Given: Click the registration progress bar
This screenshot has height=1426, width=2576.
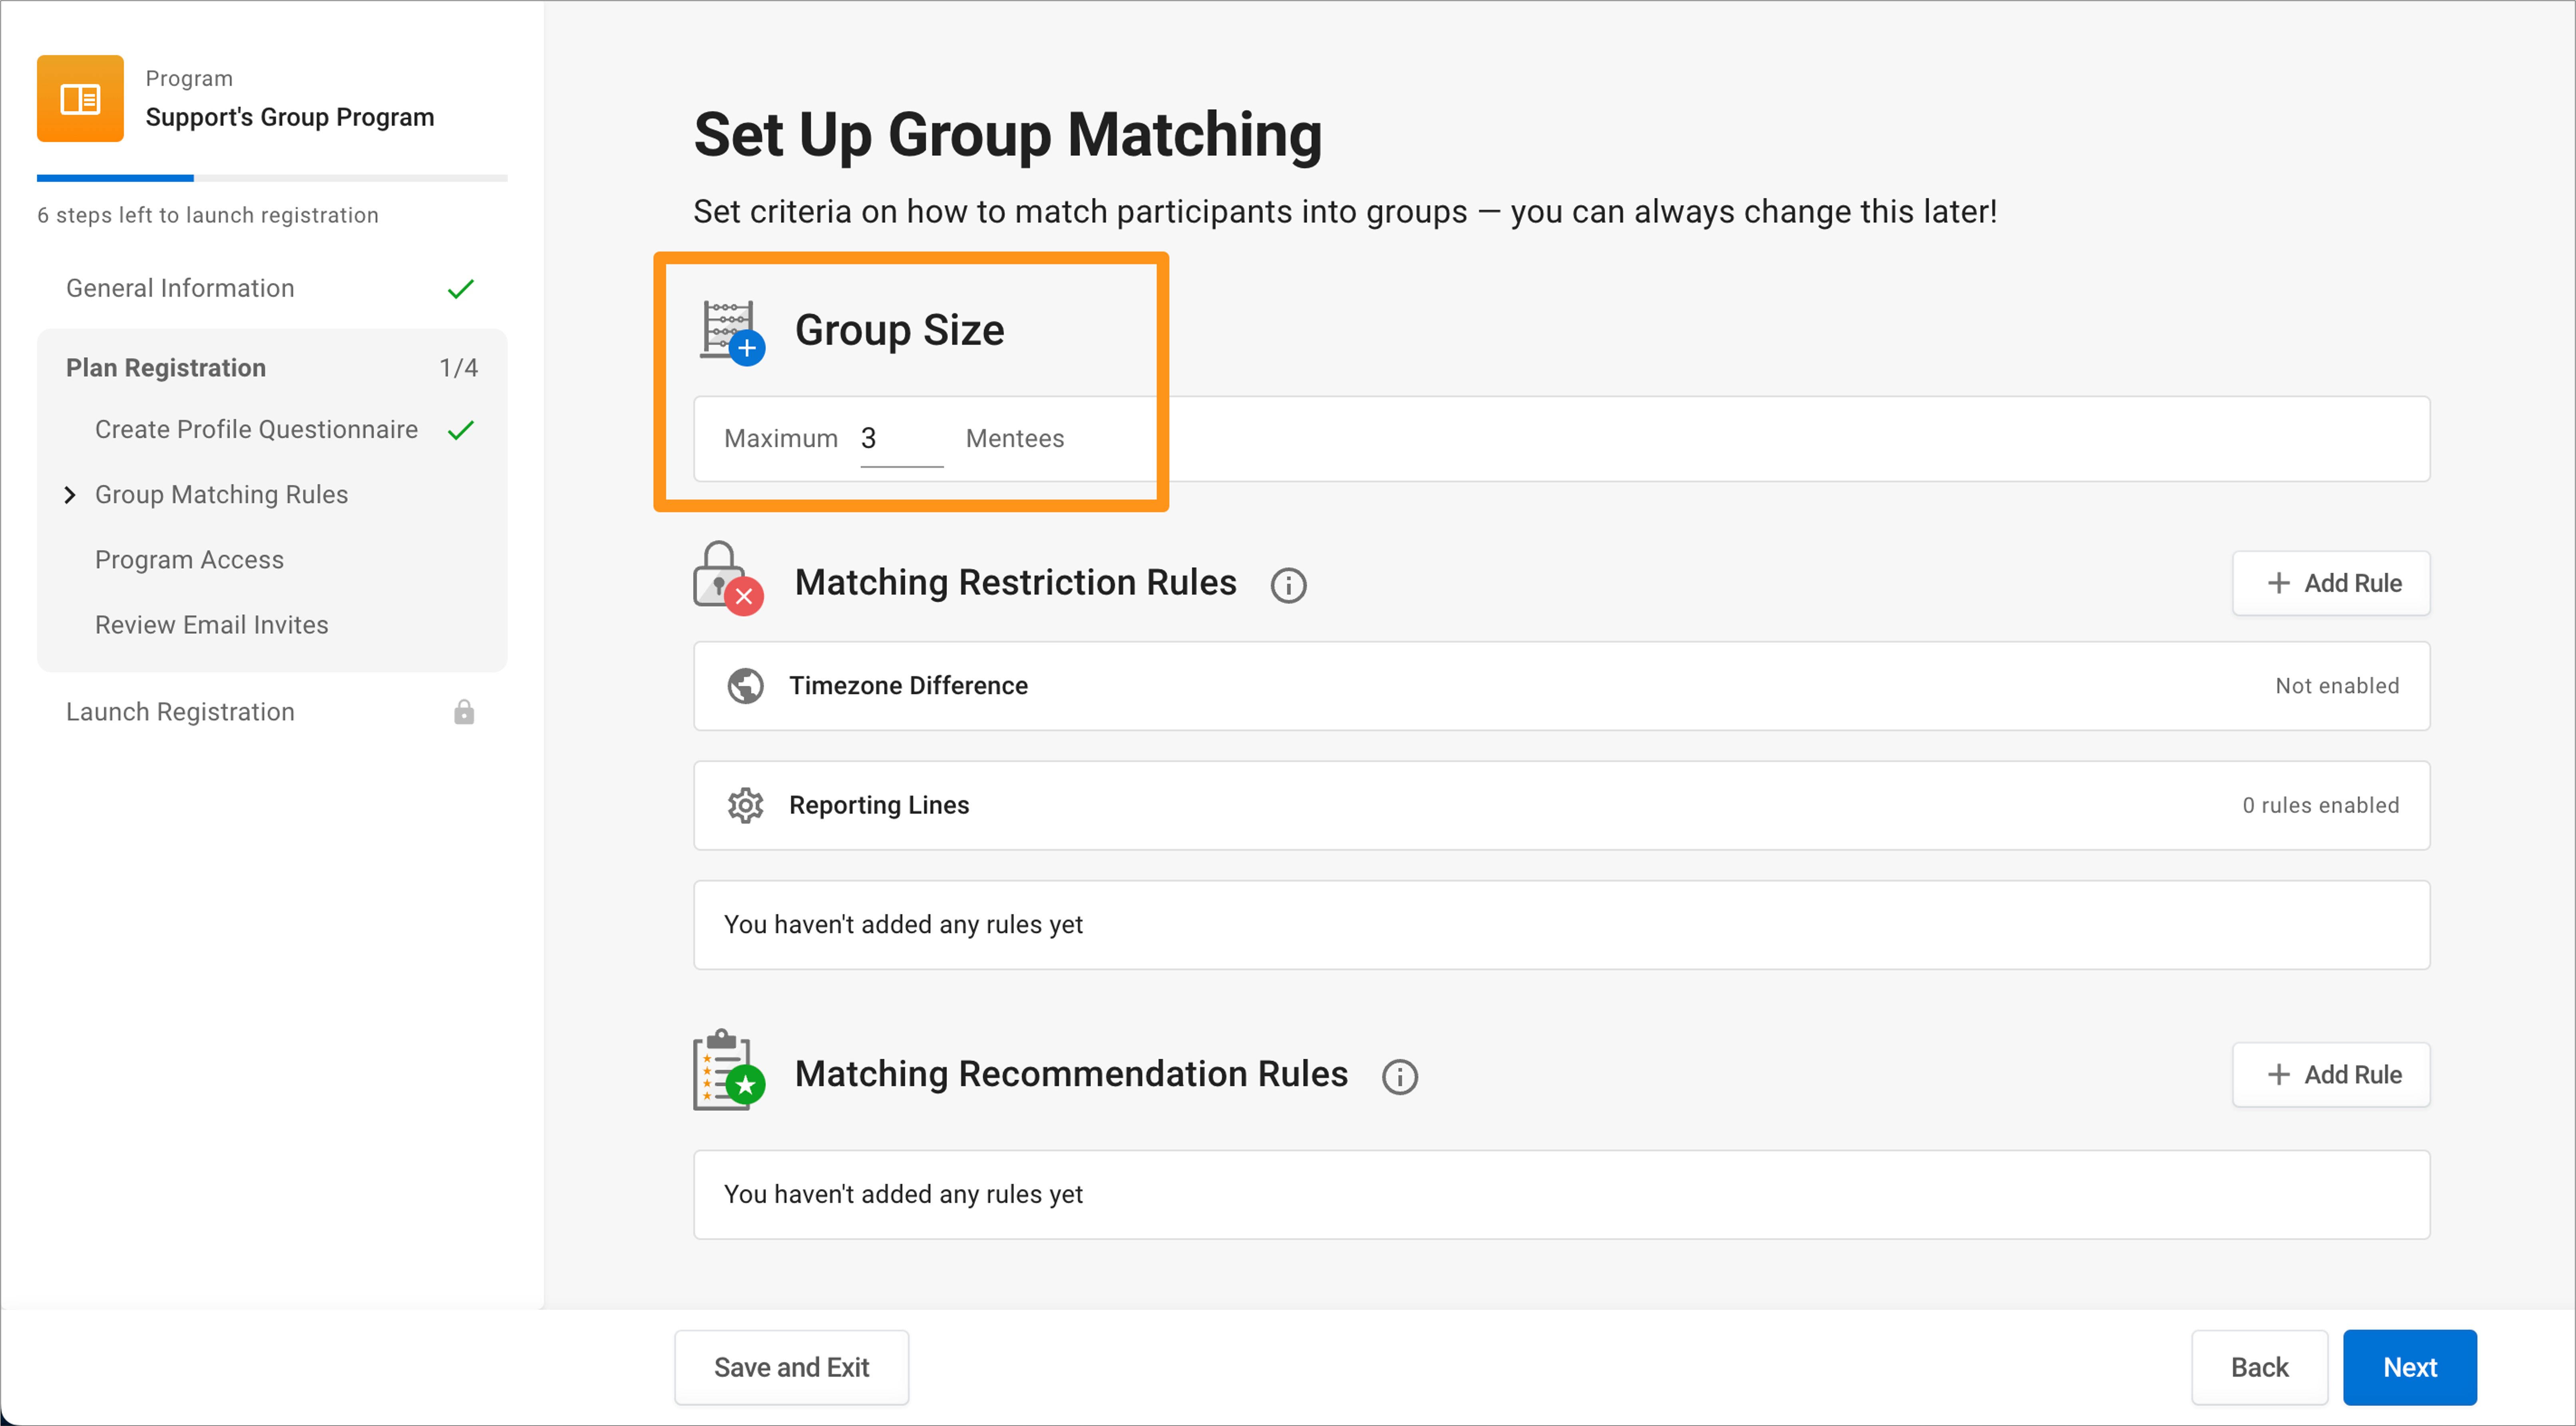Looking at the screenshot, I should [272, 178].
